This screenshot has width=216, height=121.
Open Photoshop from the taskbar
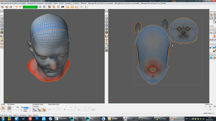(37, 119)
